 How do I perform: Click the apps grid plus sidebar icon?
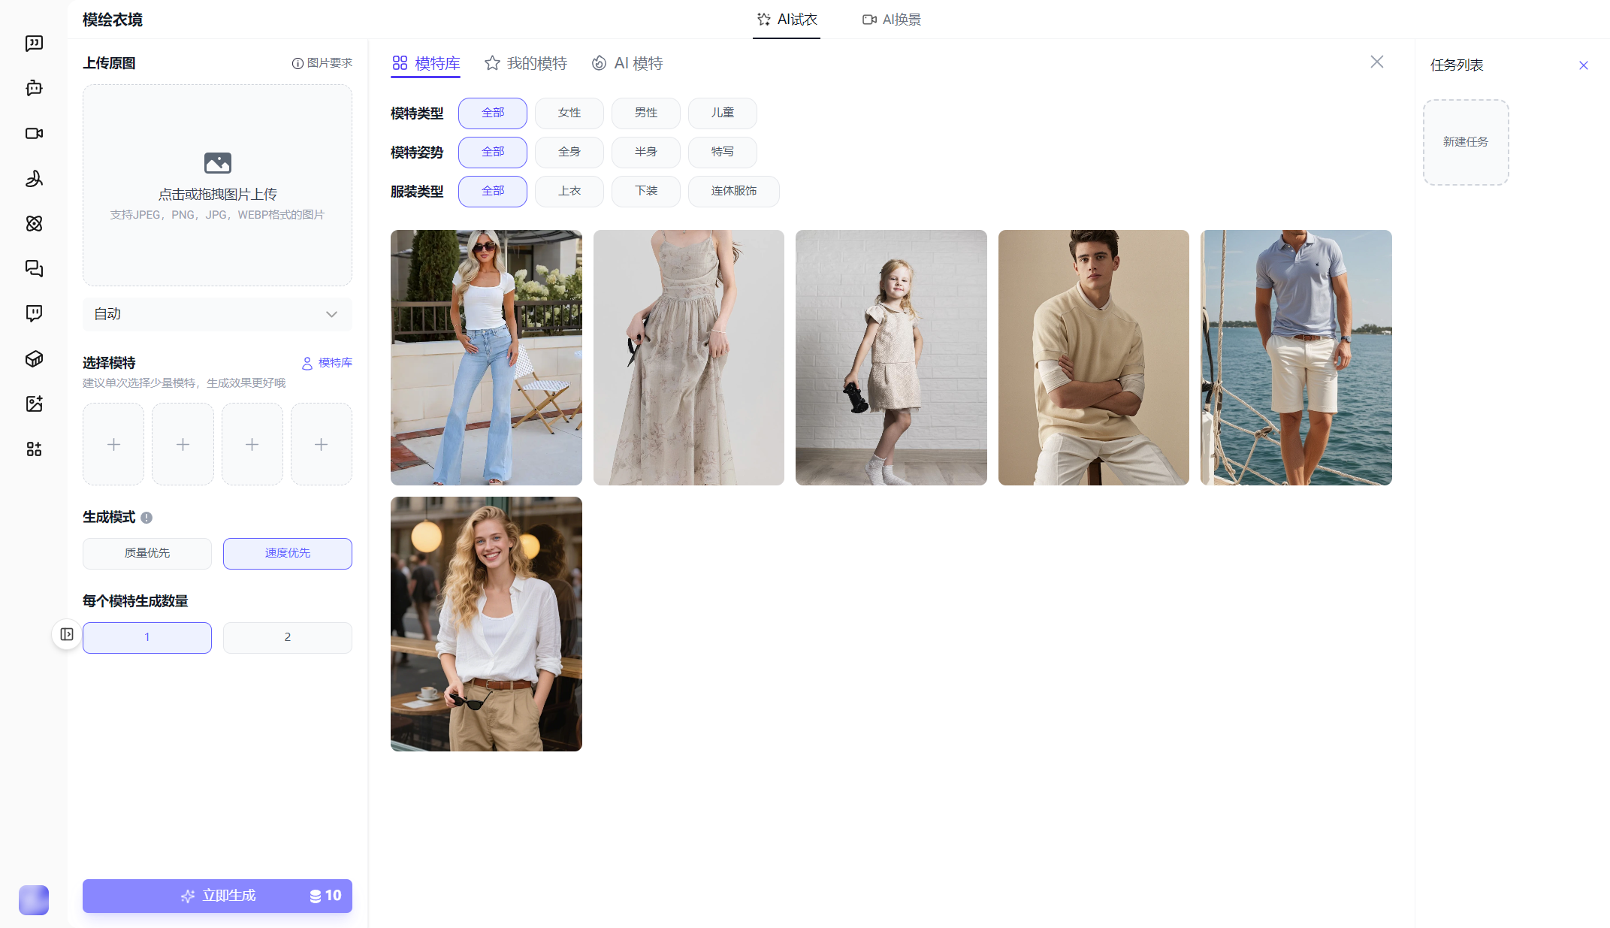pyautogui.click(x=34, y=449)
